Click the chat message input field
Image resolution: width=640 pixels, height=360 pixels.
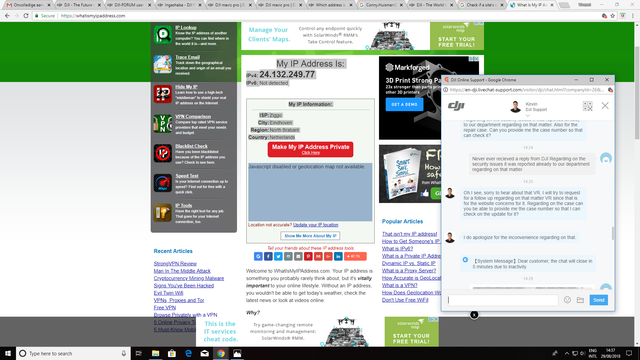(x=503, y=300)
